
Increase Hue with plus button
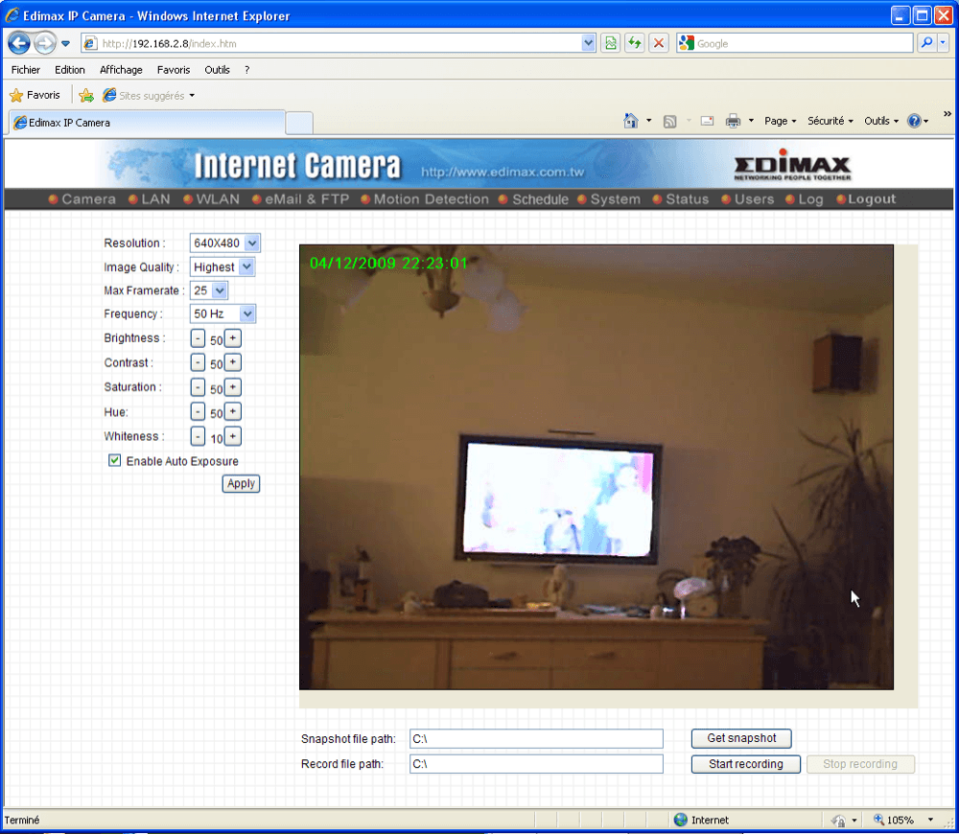point(233,411)
